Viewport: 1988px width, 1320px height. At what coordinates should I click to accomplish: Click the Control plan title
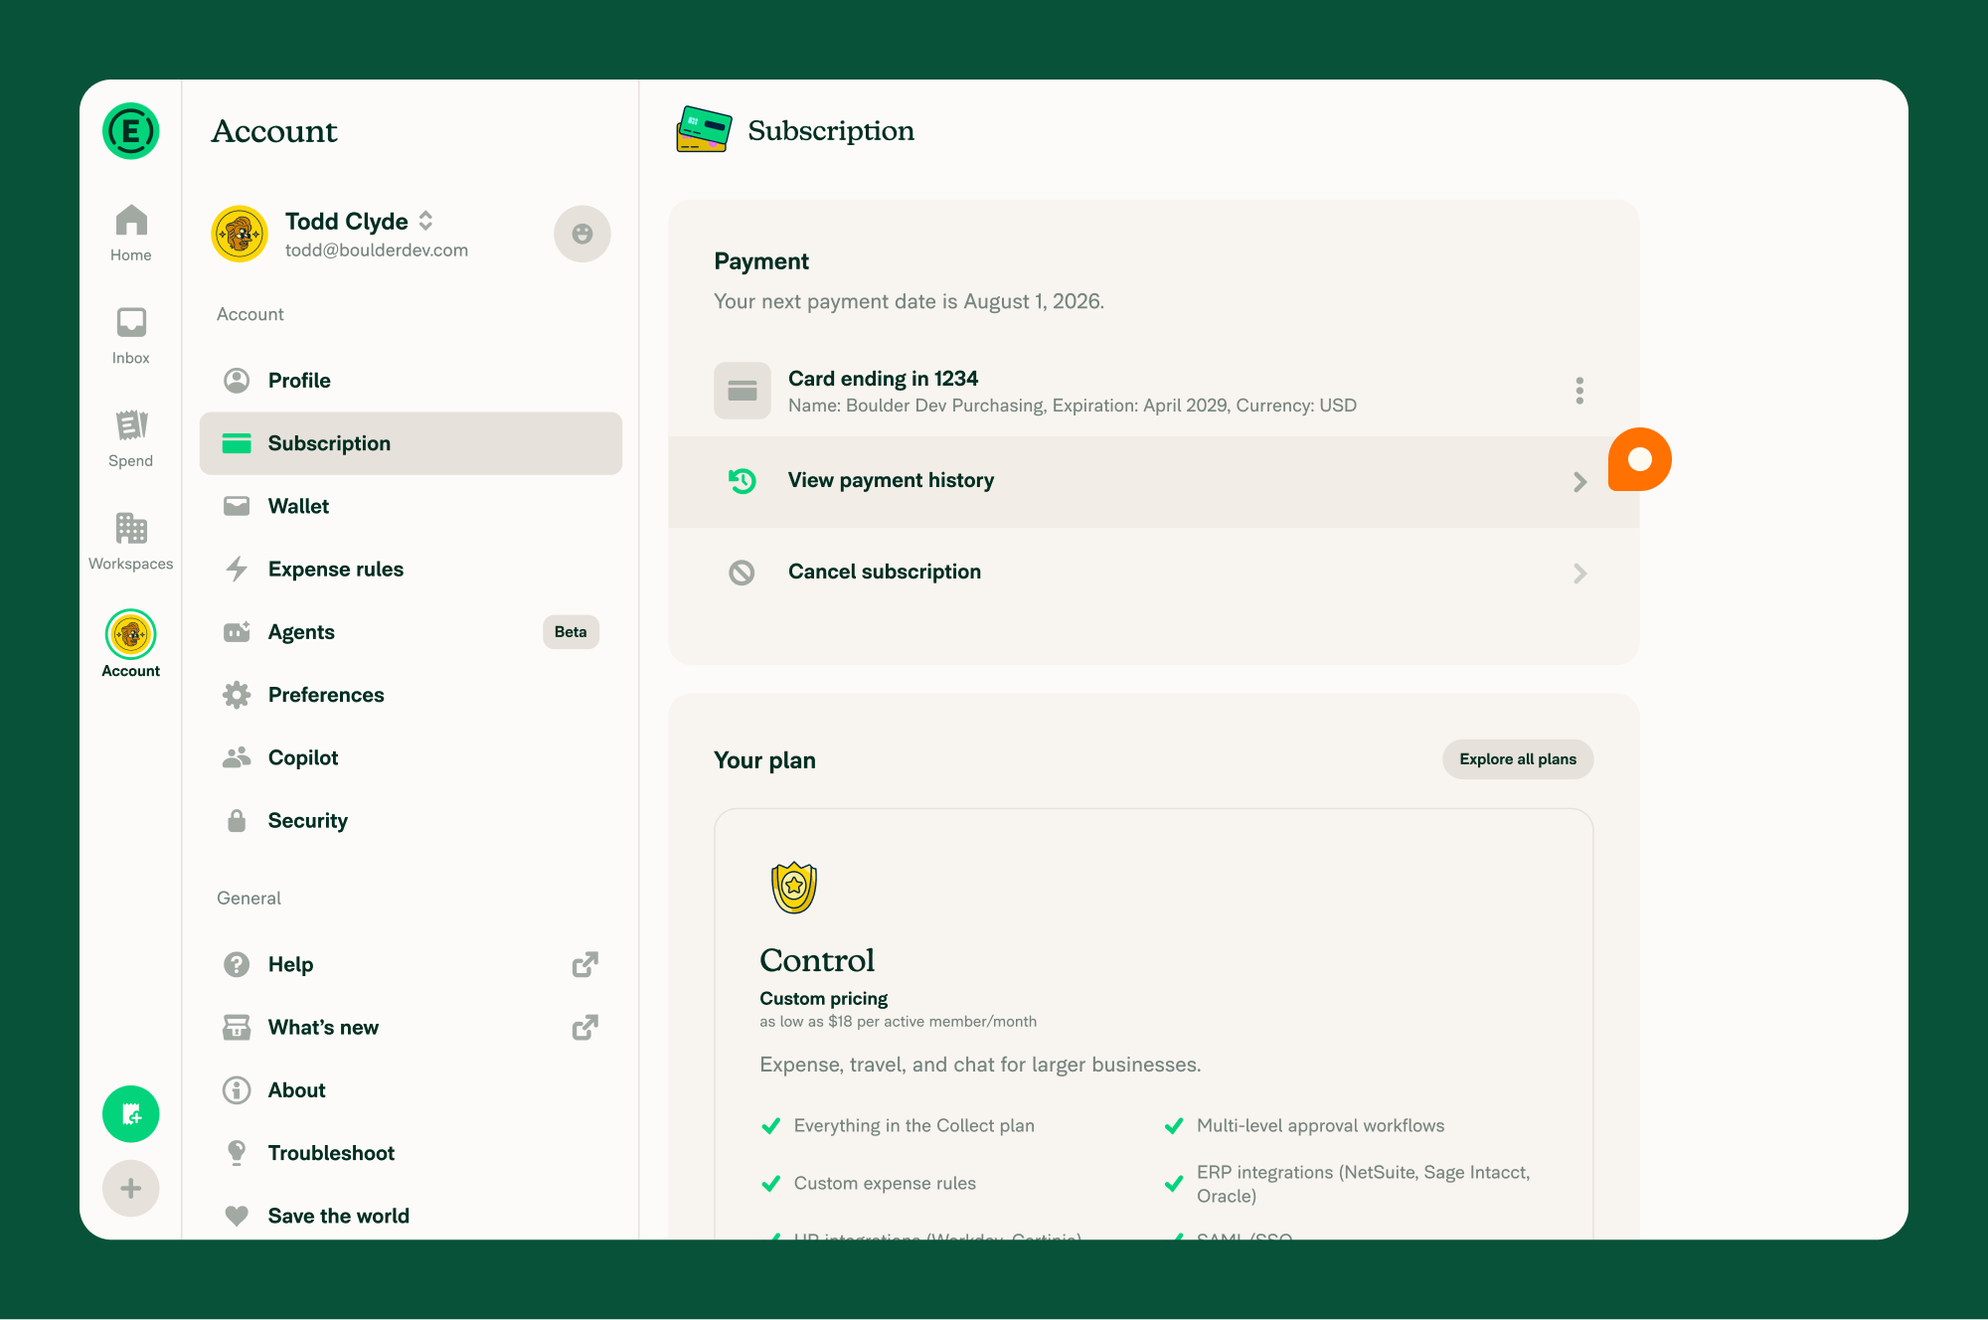[x=817, y=960]
